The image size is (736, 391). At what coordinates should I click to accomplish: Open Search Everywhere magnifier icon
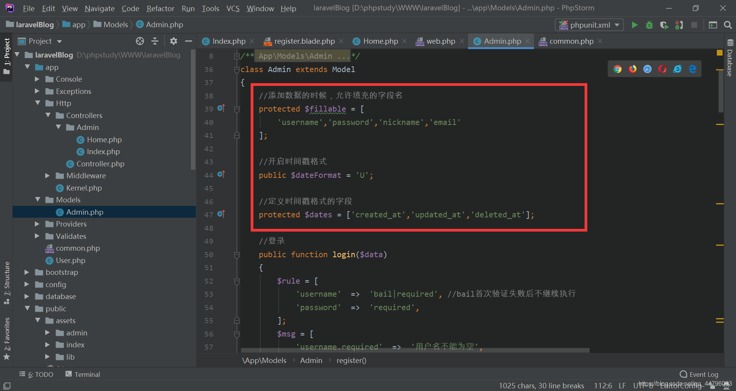click(728, 25)
